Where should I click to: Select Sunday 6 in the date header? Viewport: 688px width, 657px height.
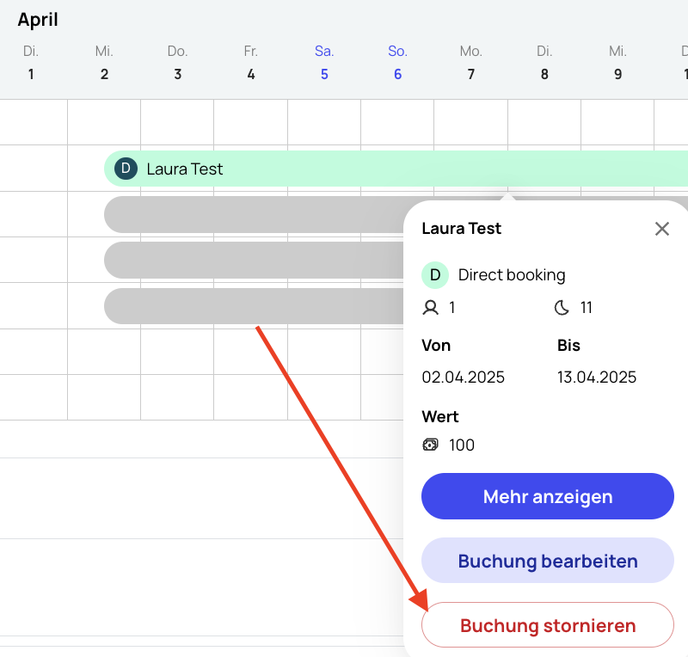point(397,63)
